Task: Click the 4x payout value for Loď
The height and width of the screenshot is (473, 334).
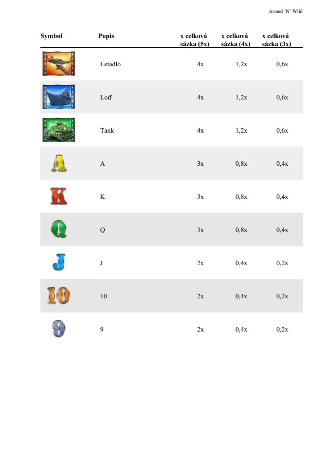Action: (x=200, y=97)
